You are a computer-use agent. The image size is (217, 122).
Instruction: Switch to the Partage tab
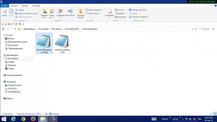point(24,6)
